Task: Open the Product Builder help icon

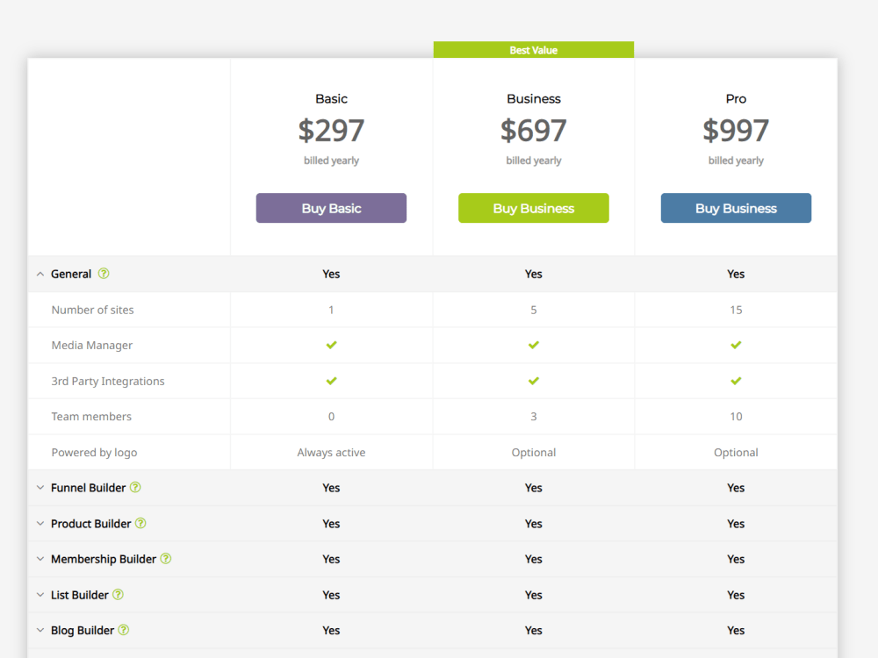Action: [x=140, y=523]
